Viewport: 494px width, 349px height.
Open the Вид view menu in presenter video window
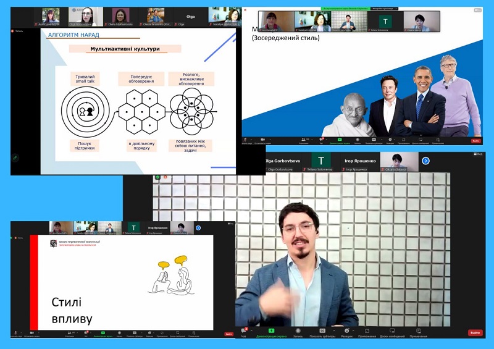478,154
